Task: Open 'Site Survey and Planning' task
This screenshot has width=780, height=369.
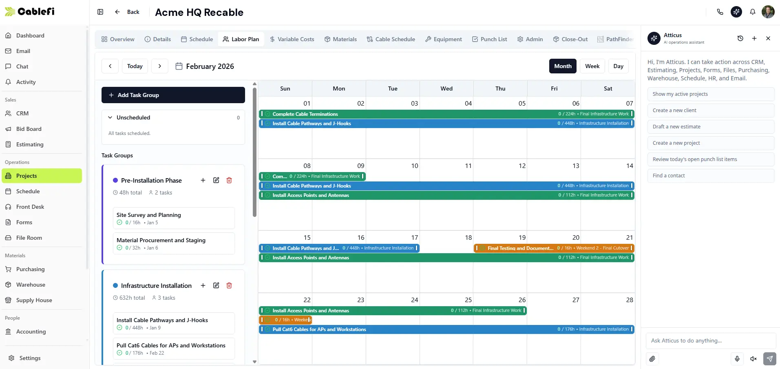Action: point(174,218)
